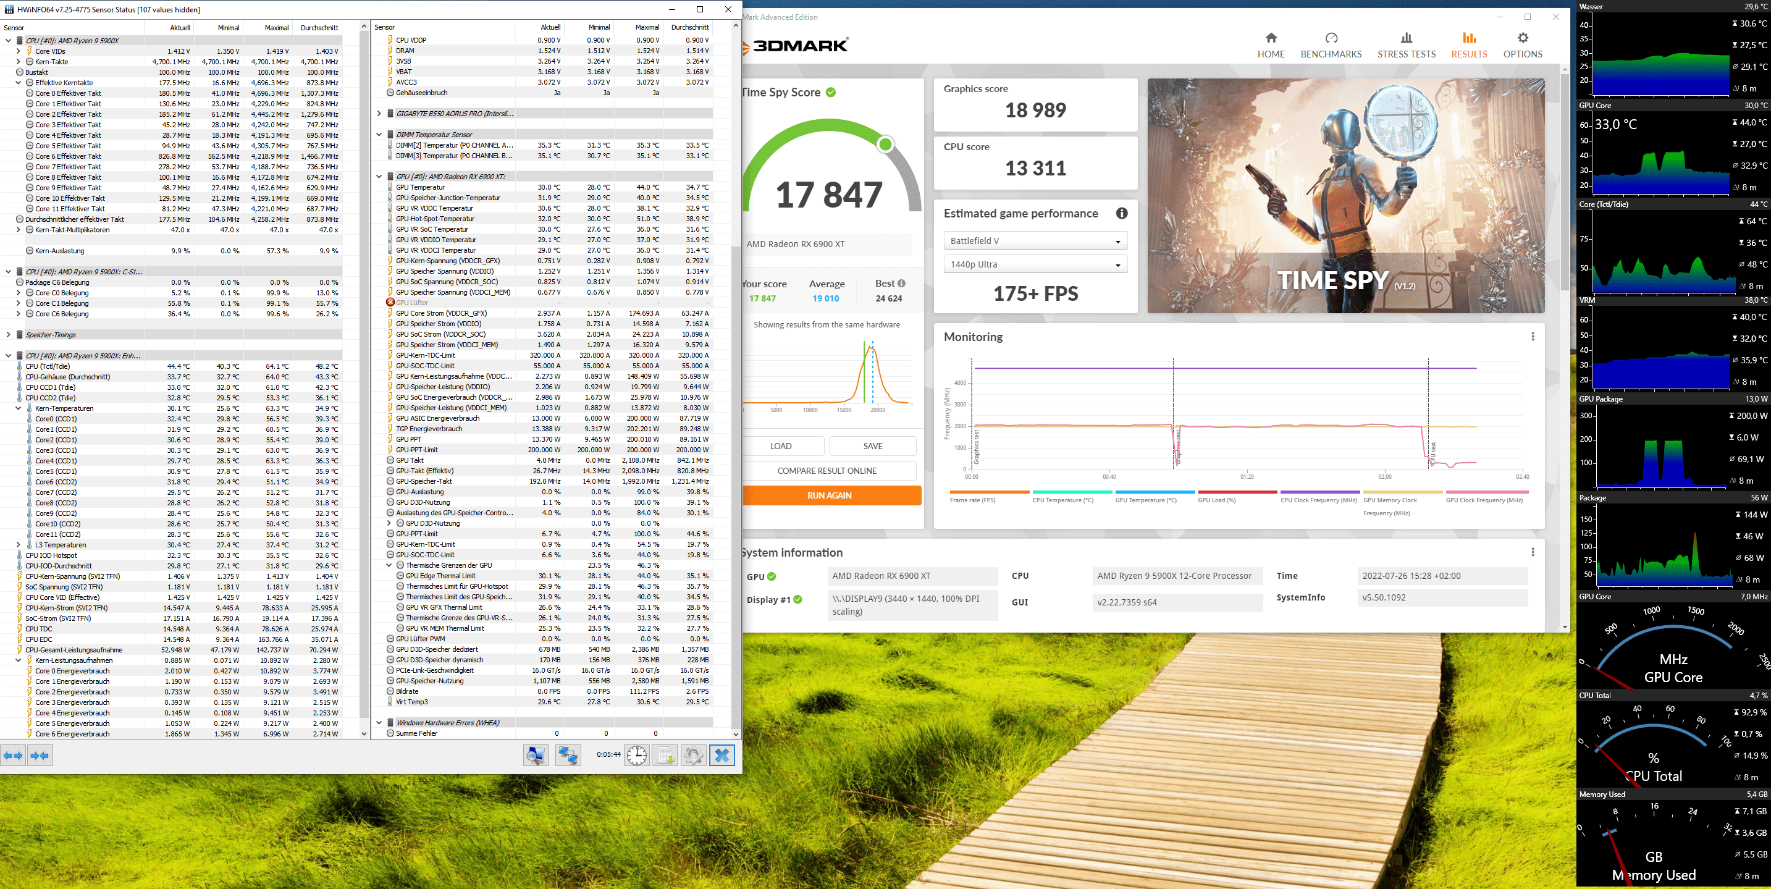Reset min/max values with the clock icon

(x=637, y=756)
